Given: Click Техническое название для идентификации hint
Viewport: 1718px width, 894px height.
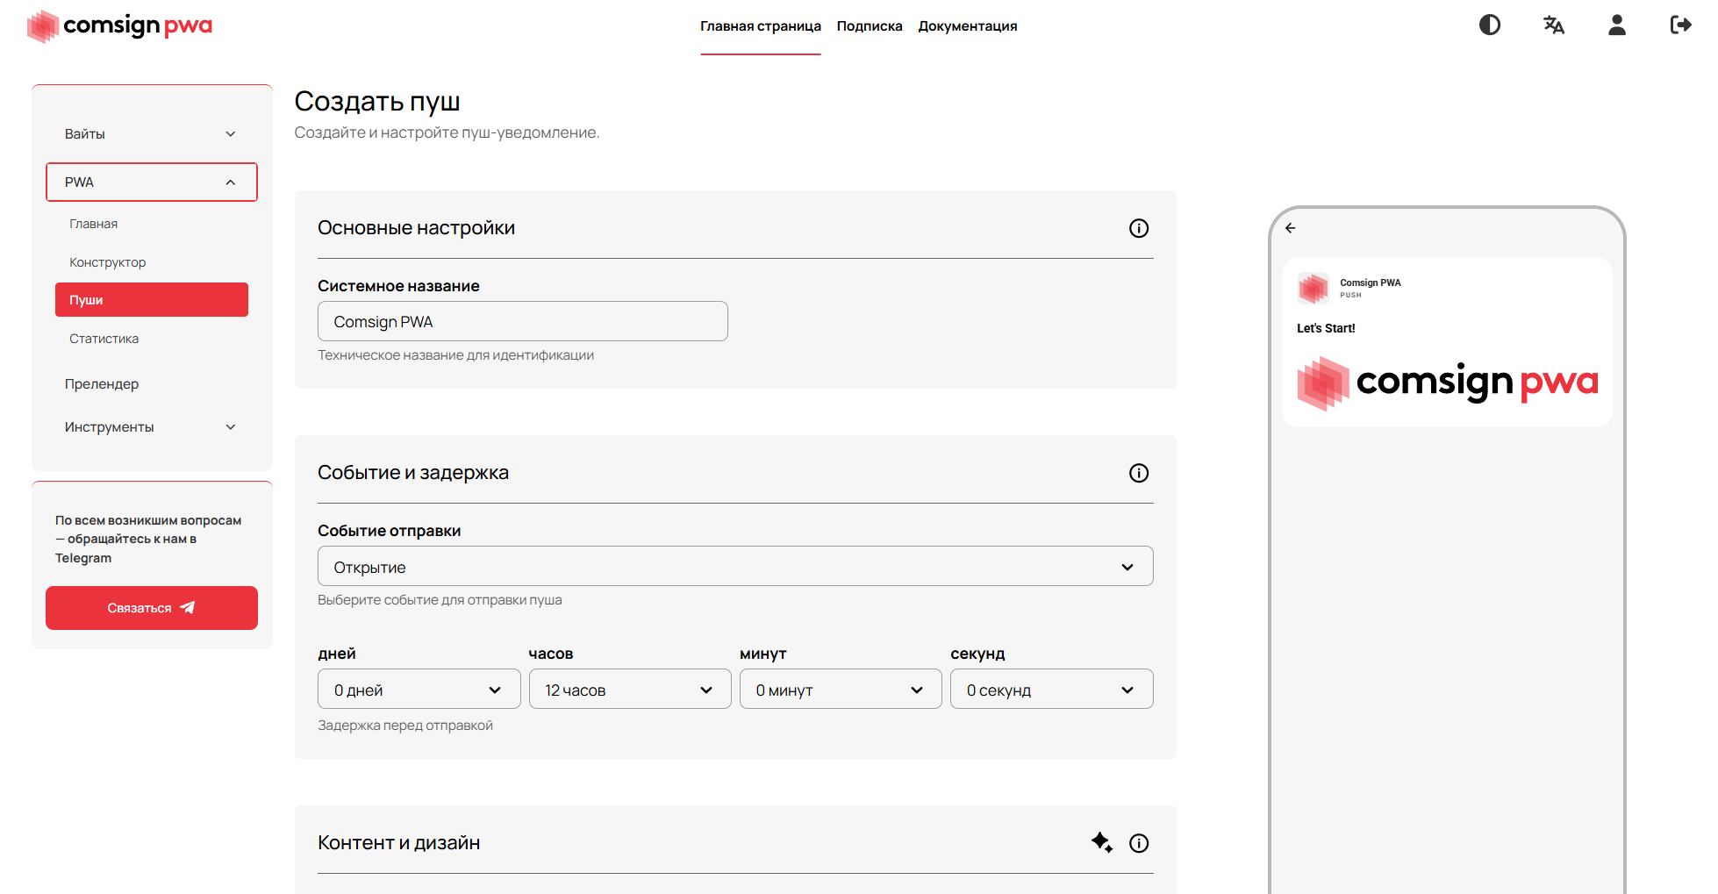Looking at the screenshot, I should point(456,355).
